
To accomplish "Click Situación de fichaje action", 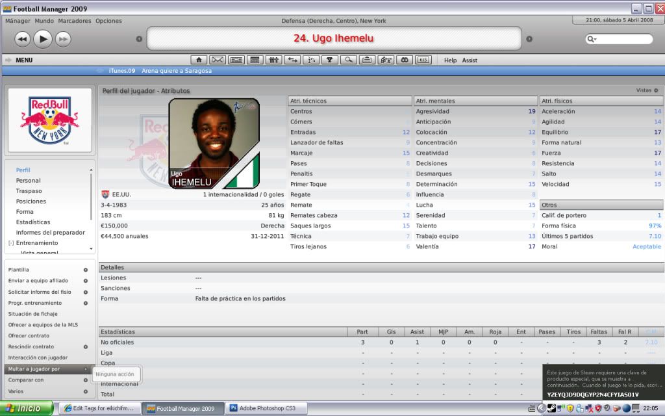I will pos(32,314).
